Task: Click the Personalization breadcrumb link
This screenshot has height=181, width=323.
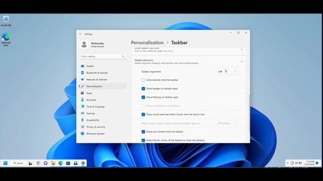Action: 147,43
